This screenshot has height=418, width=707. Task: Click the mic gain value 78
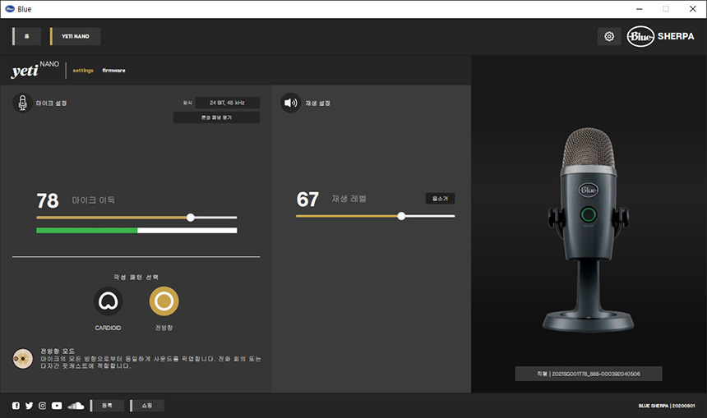coord(48,201)
